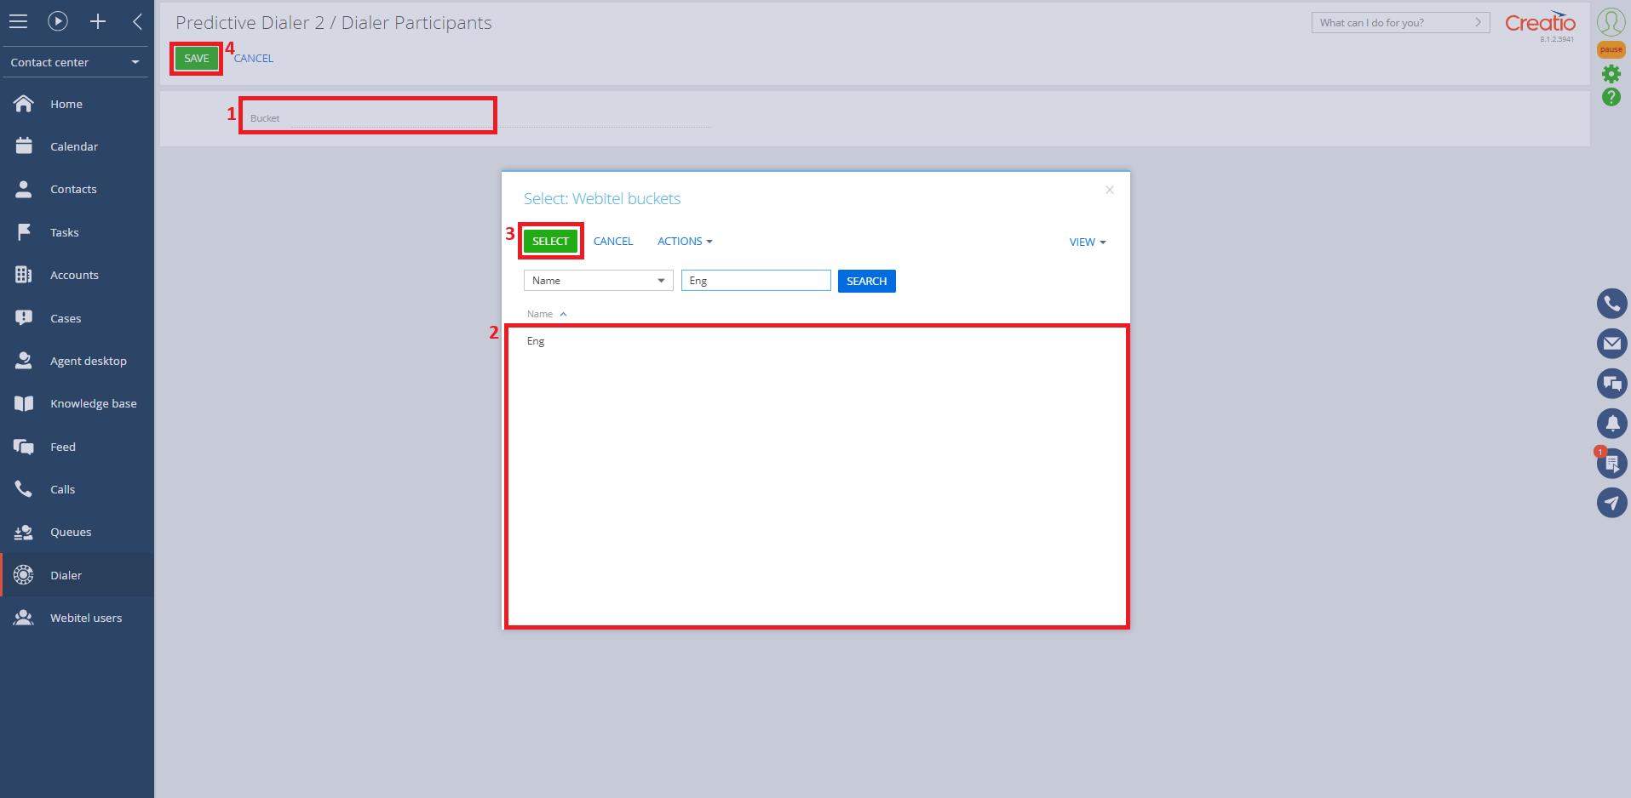The width and height of the screenshot is (1631, 798).
Task: Open the green help question icon
Action: click(x=1611, y=97)
